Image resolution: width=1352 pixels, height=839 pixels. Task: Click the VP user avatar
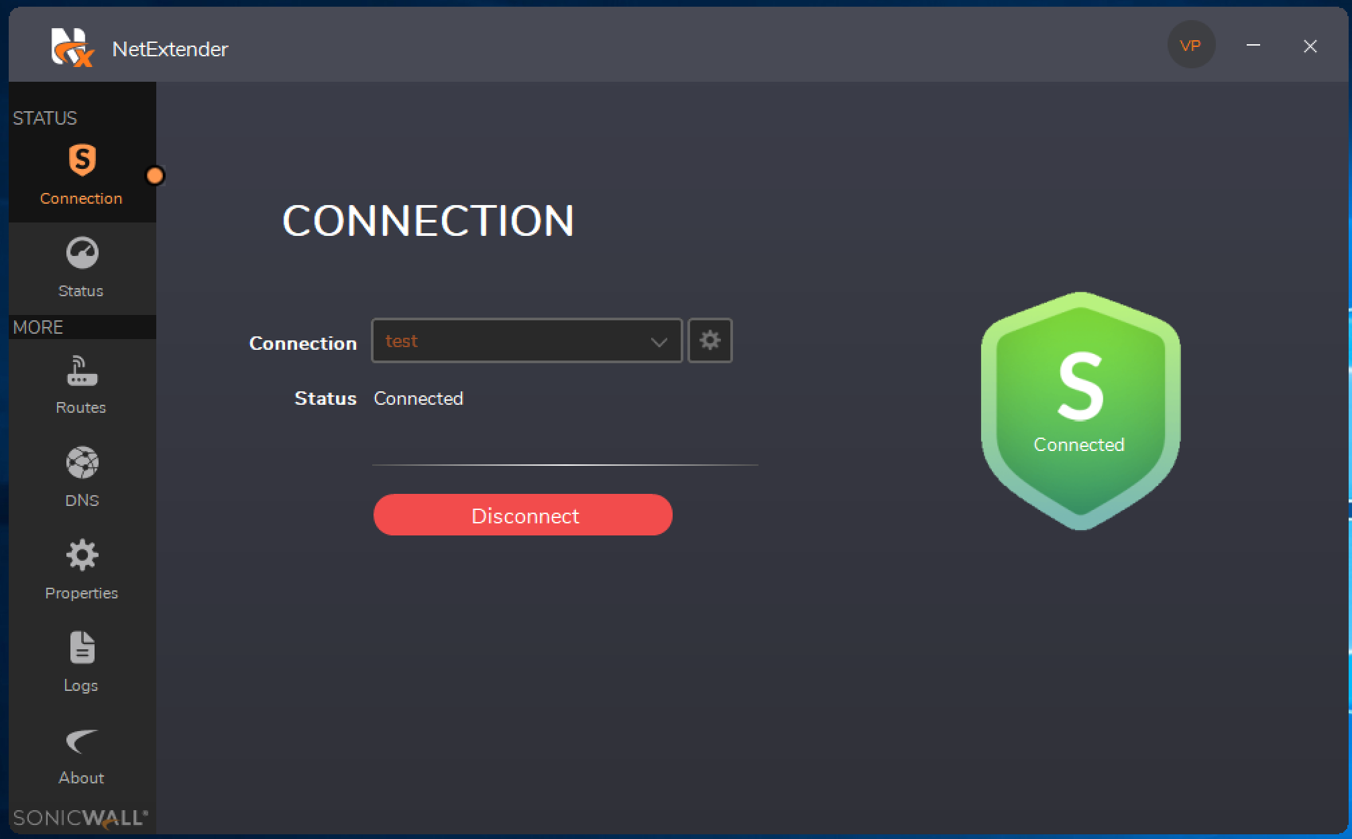pos(1190,46)
